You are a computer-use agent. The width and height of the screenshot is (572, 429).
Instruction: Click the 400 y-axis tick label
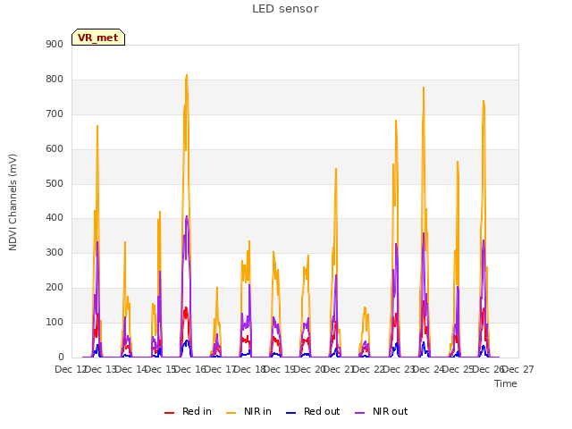coord(55,218)
